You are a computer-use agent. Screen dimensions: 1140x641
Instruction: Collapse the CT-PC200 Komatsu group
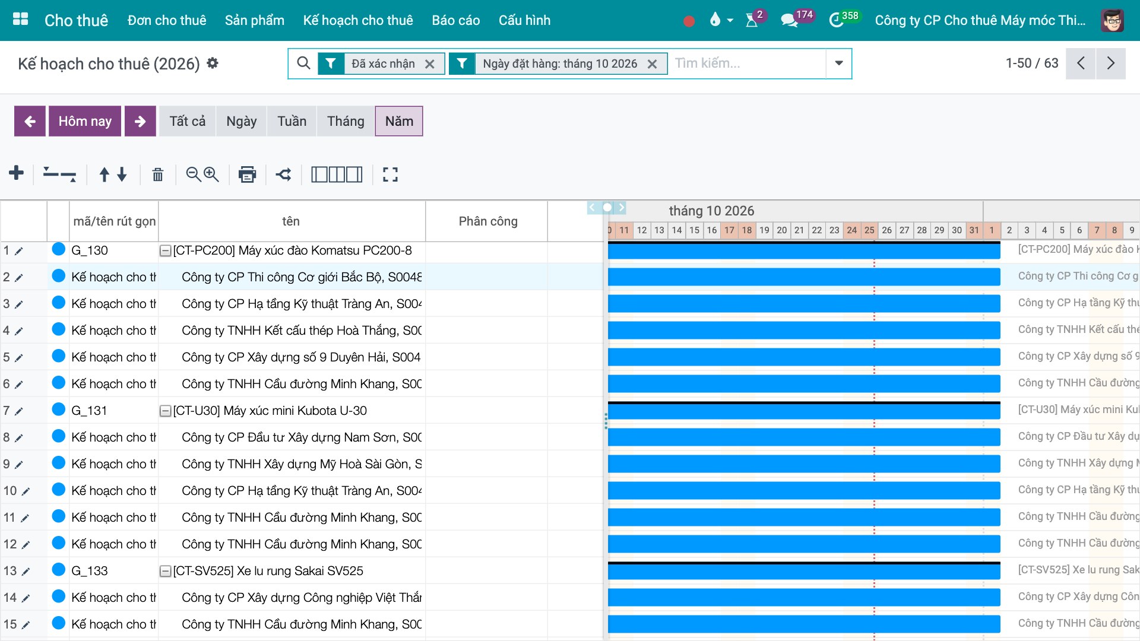coord(166,251)
